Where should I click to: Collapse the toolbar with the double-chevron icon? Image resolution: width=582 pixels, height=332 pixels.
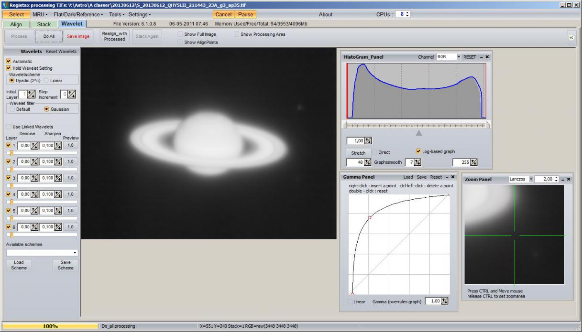[571, 37]
